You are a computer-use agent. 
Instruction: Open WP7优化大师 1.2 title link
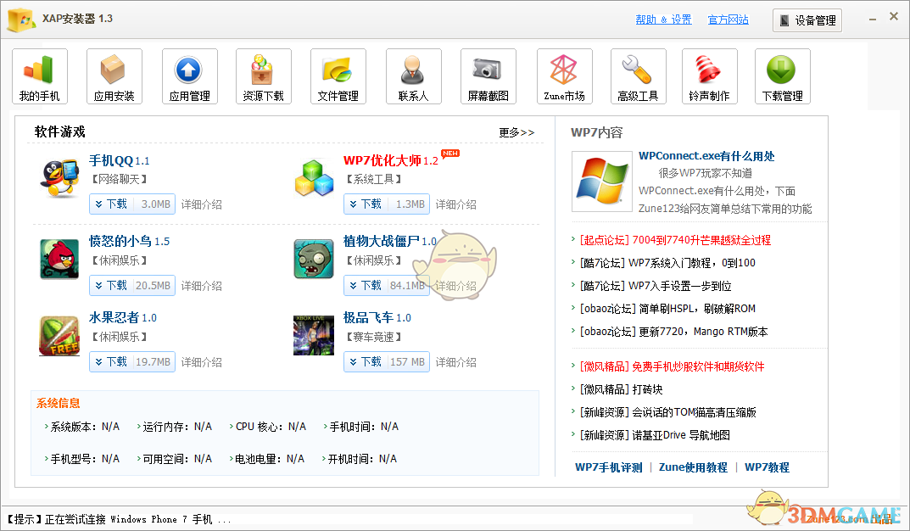(x=391, y=161)
